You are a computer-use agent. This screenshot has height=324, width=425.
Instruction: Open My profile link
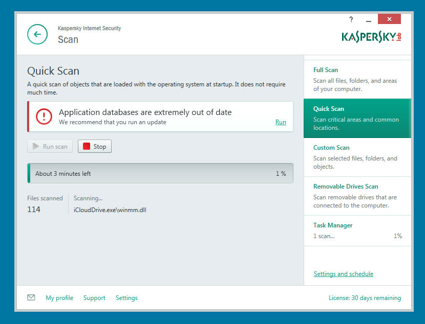(x=59, y=298)
